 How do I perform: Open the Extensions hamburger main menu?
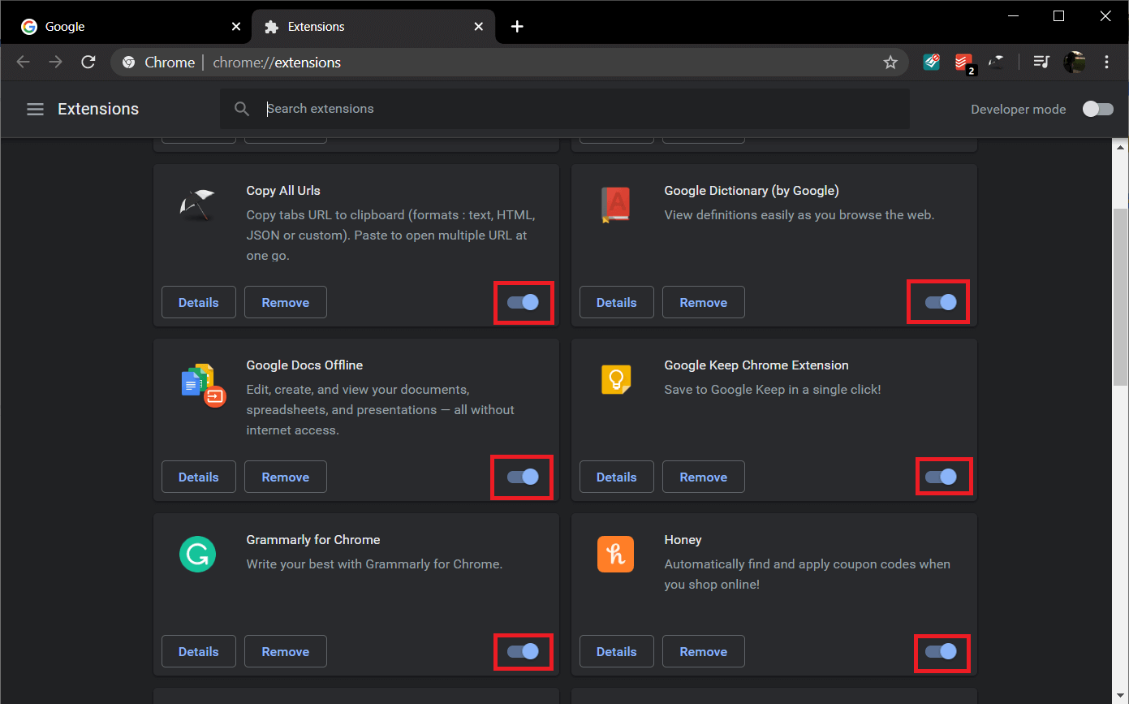[x=35, y=109]
